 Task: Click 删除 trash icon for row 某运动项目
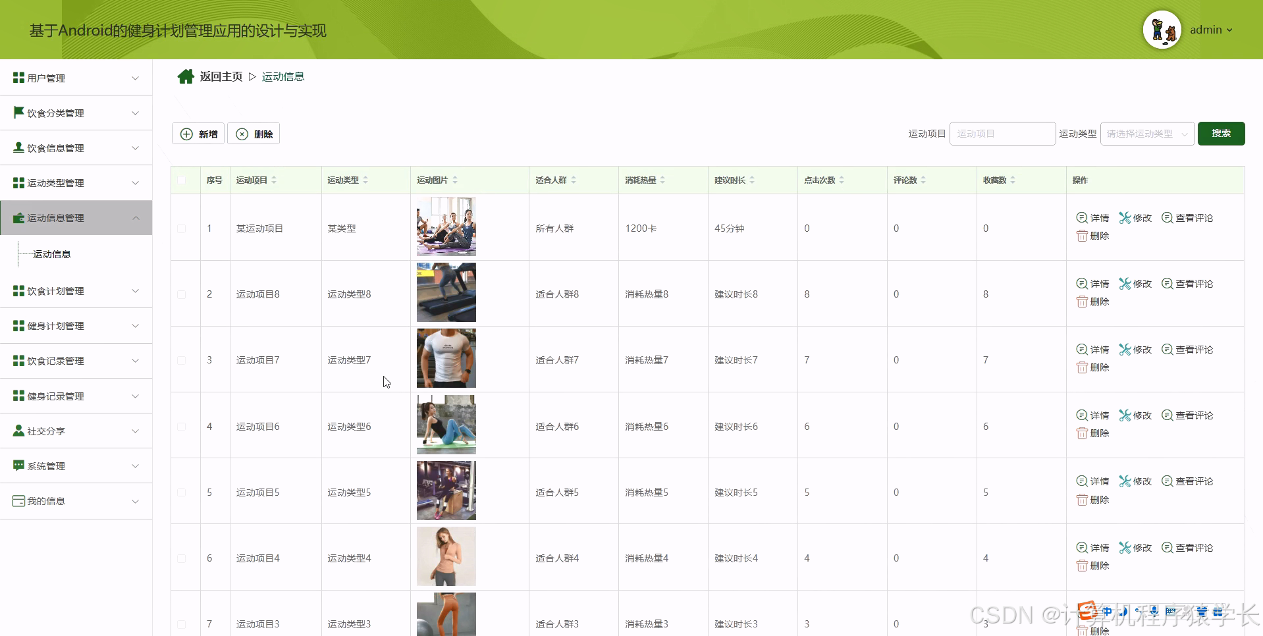[1082, 236]
